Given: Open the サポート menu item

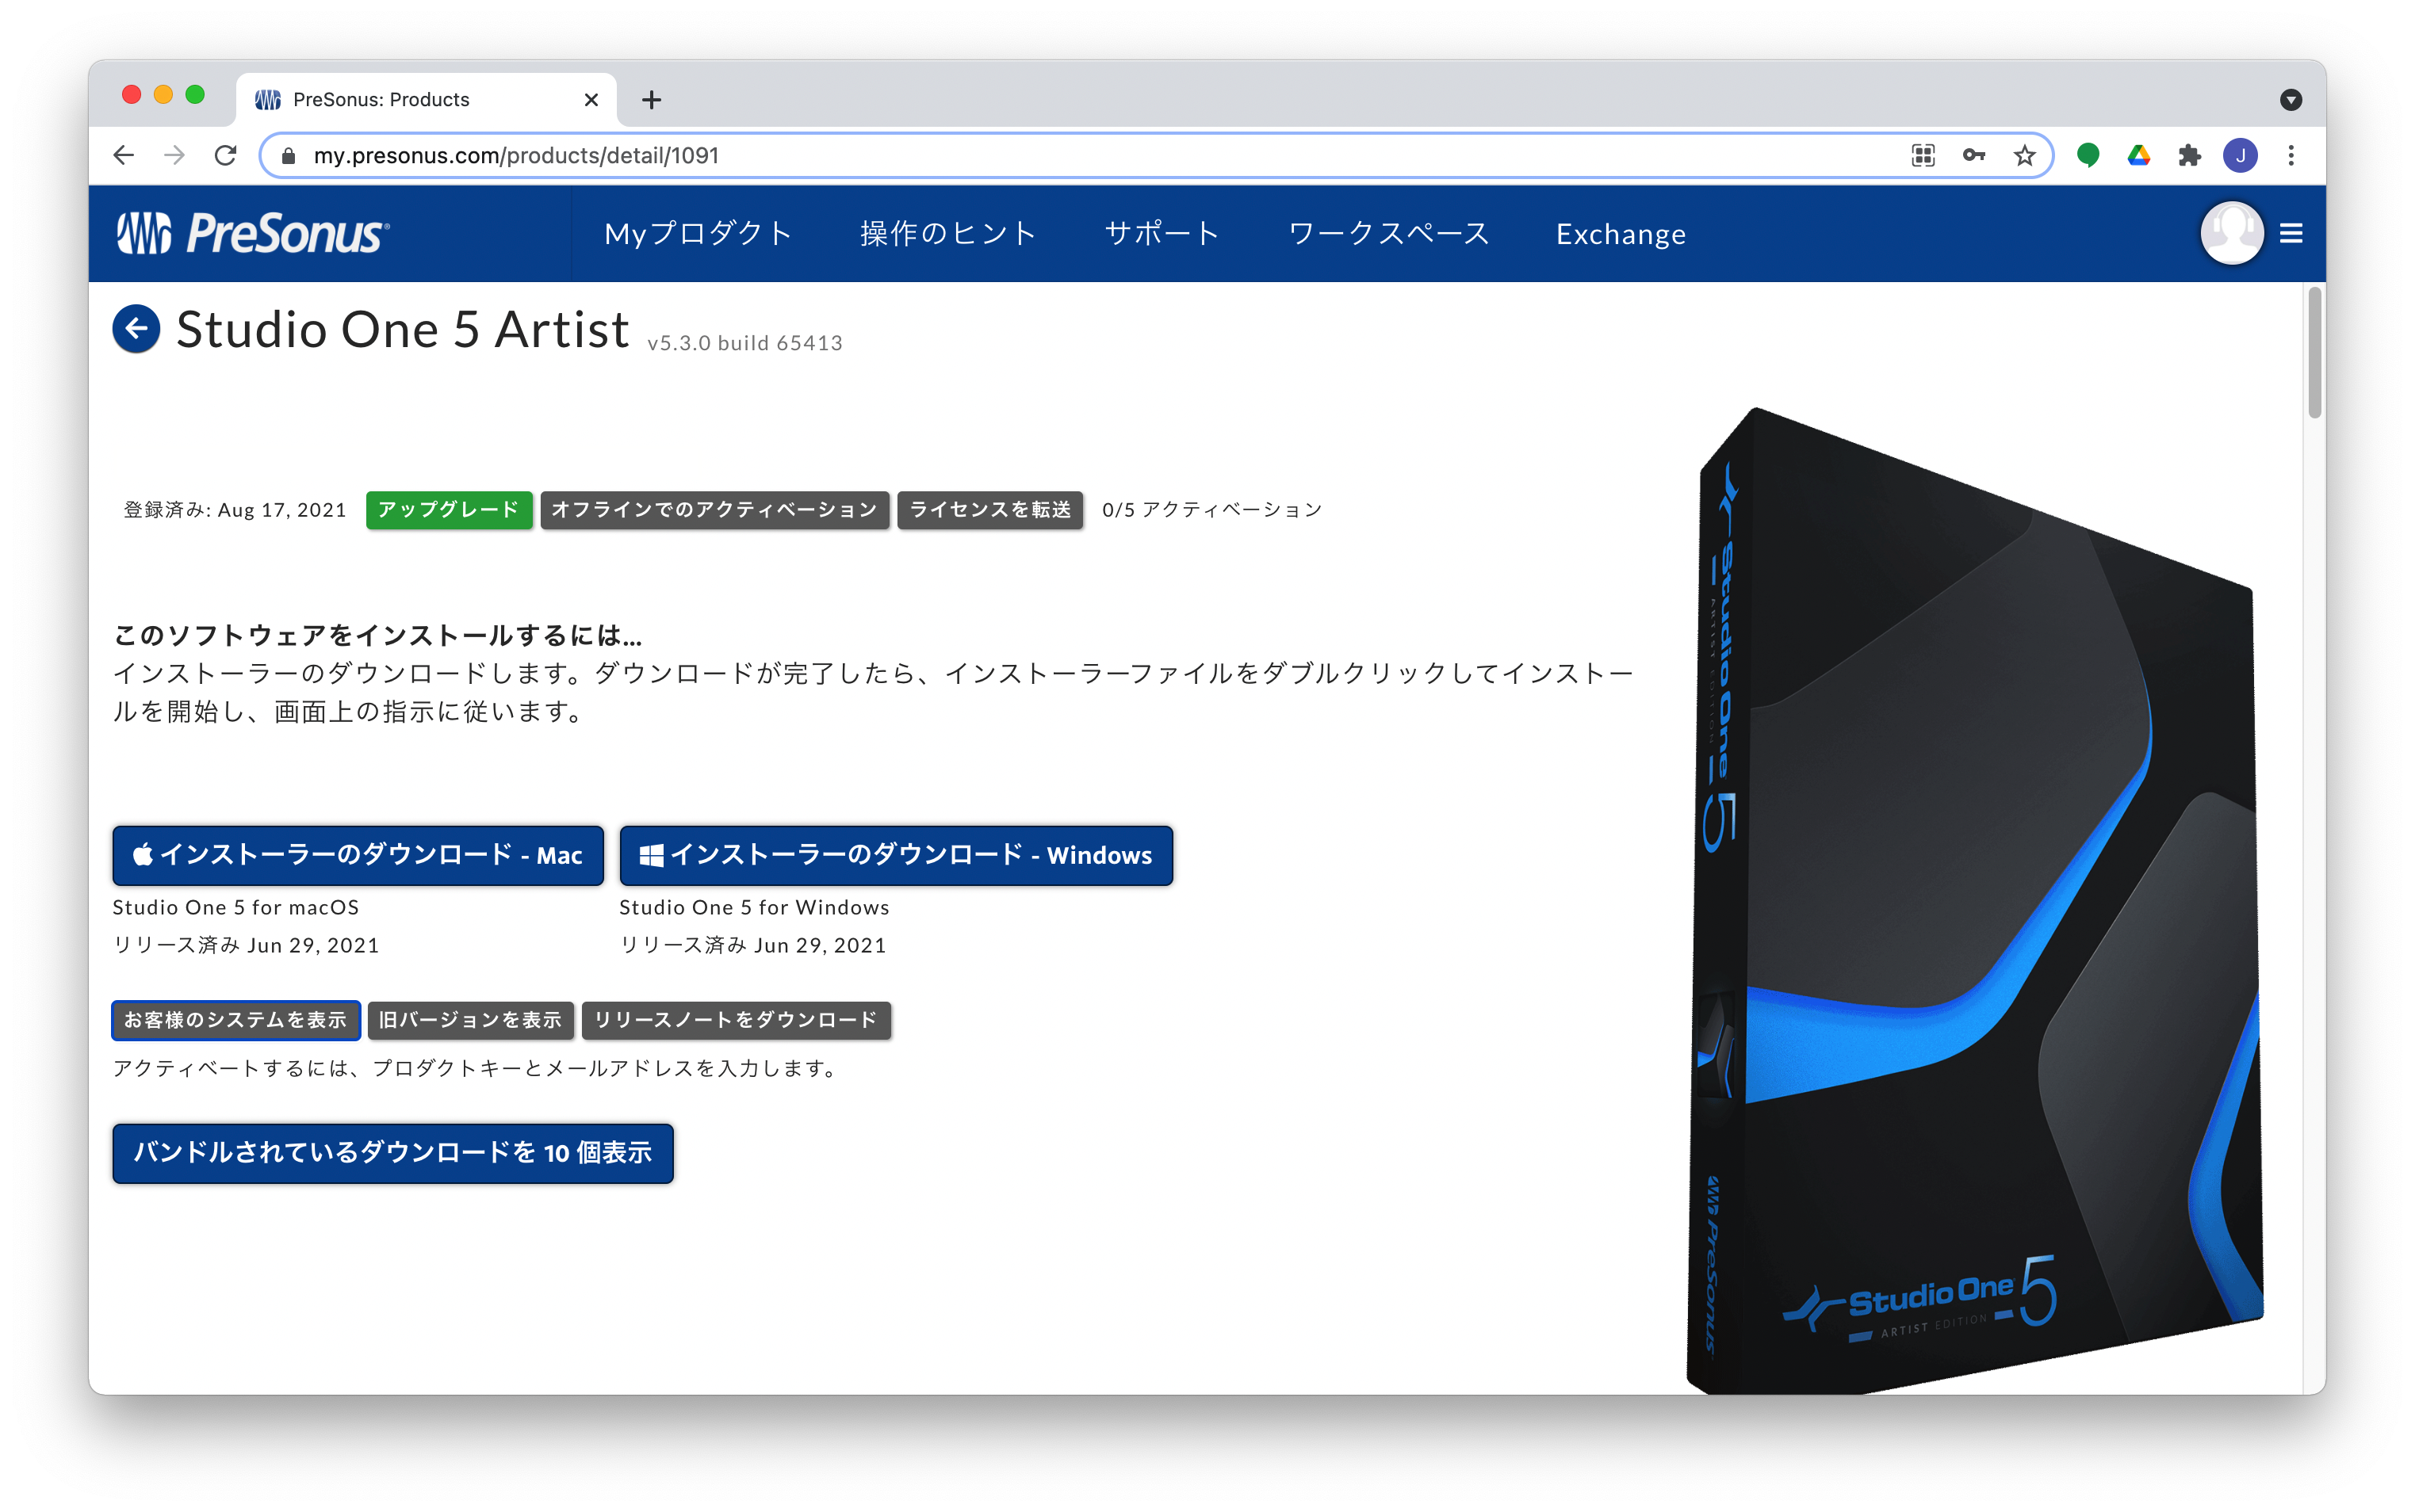Looking at the screenshot, I should 1162,233.
